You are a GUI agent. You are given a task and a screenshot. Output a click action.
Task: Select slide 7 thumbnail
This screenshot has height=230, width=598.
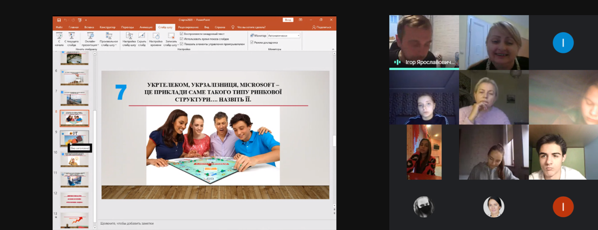(75, 98)
